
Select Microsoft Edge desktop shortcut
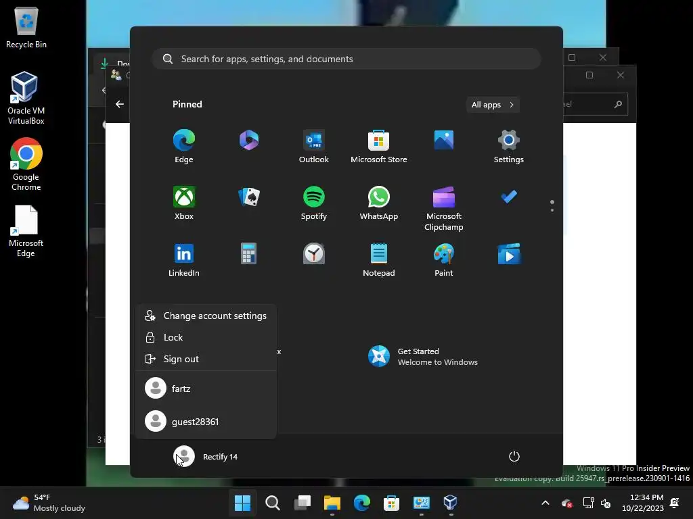coord(26,231)
